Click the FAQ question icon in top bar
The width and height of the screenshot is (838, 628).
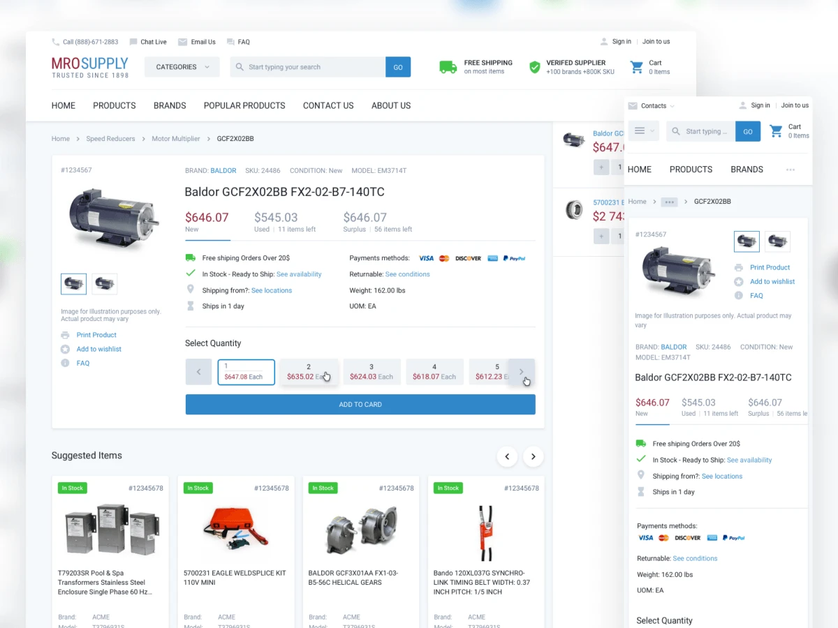tap(230, 42)
